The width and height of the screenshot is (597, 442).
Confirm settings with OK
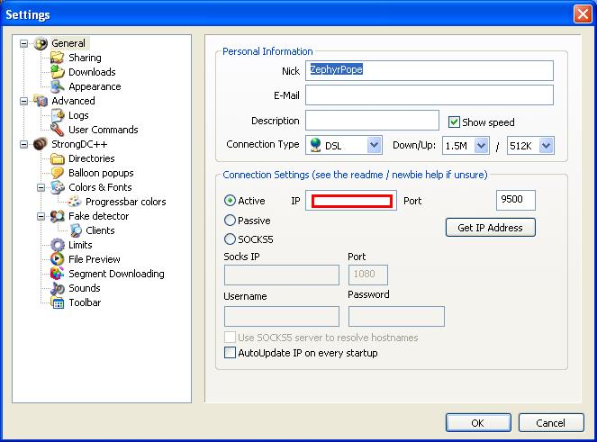click(478, 423)
